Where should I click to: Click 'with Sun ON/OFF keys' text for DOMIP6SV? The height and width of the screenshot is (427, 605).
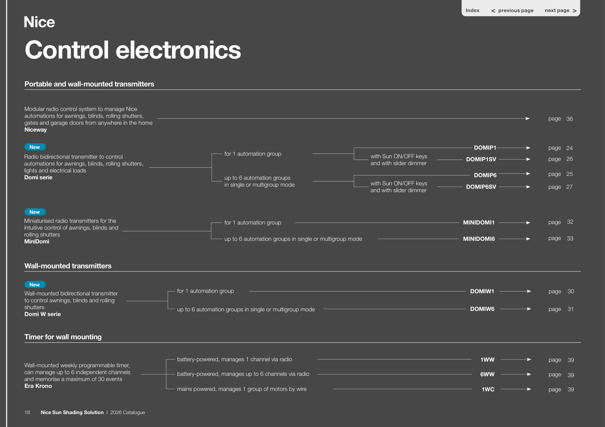pyautogui.click(x=399, y=184)
